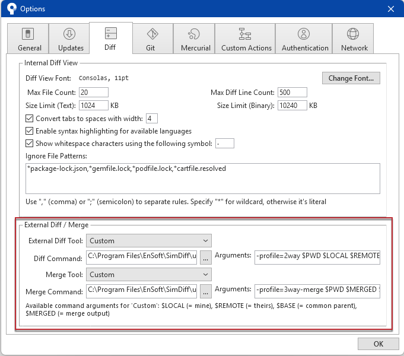The width and height of the screenshot is (404, 356).
Task: Edit the Size Limit (Binary) field
Action: (292, 106)
